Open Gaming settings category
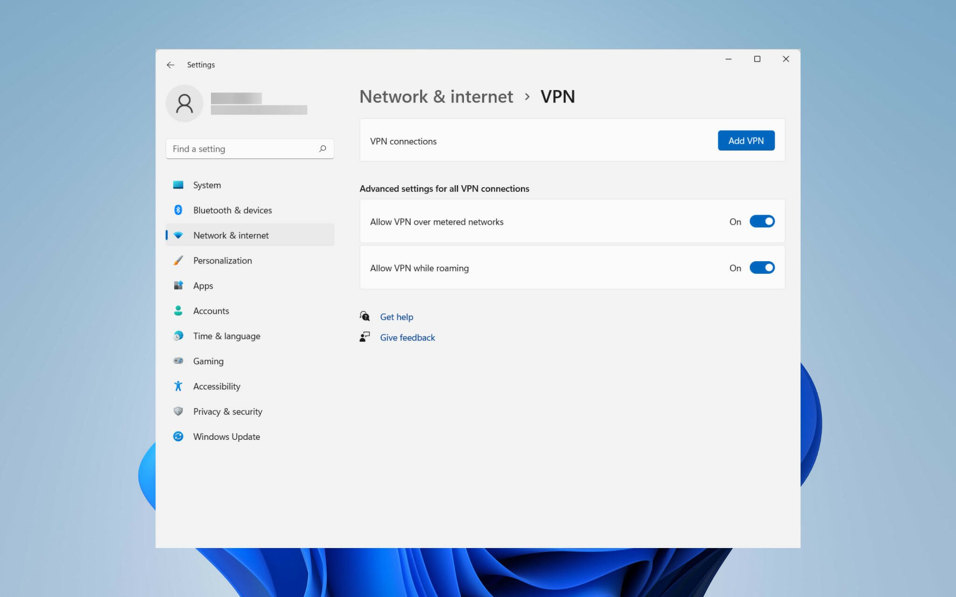The height and width of the screenshot is (597, 956). (x=250, y=361)
